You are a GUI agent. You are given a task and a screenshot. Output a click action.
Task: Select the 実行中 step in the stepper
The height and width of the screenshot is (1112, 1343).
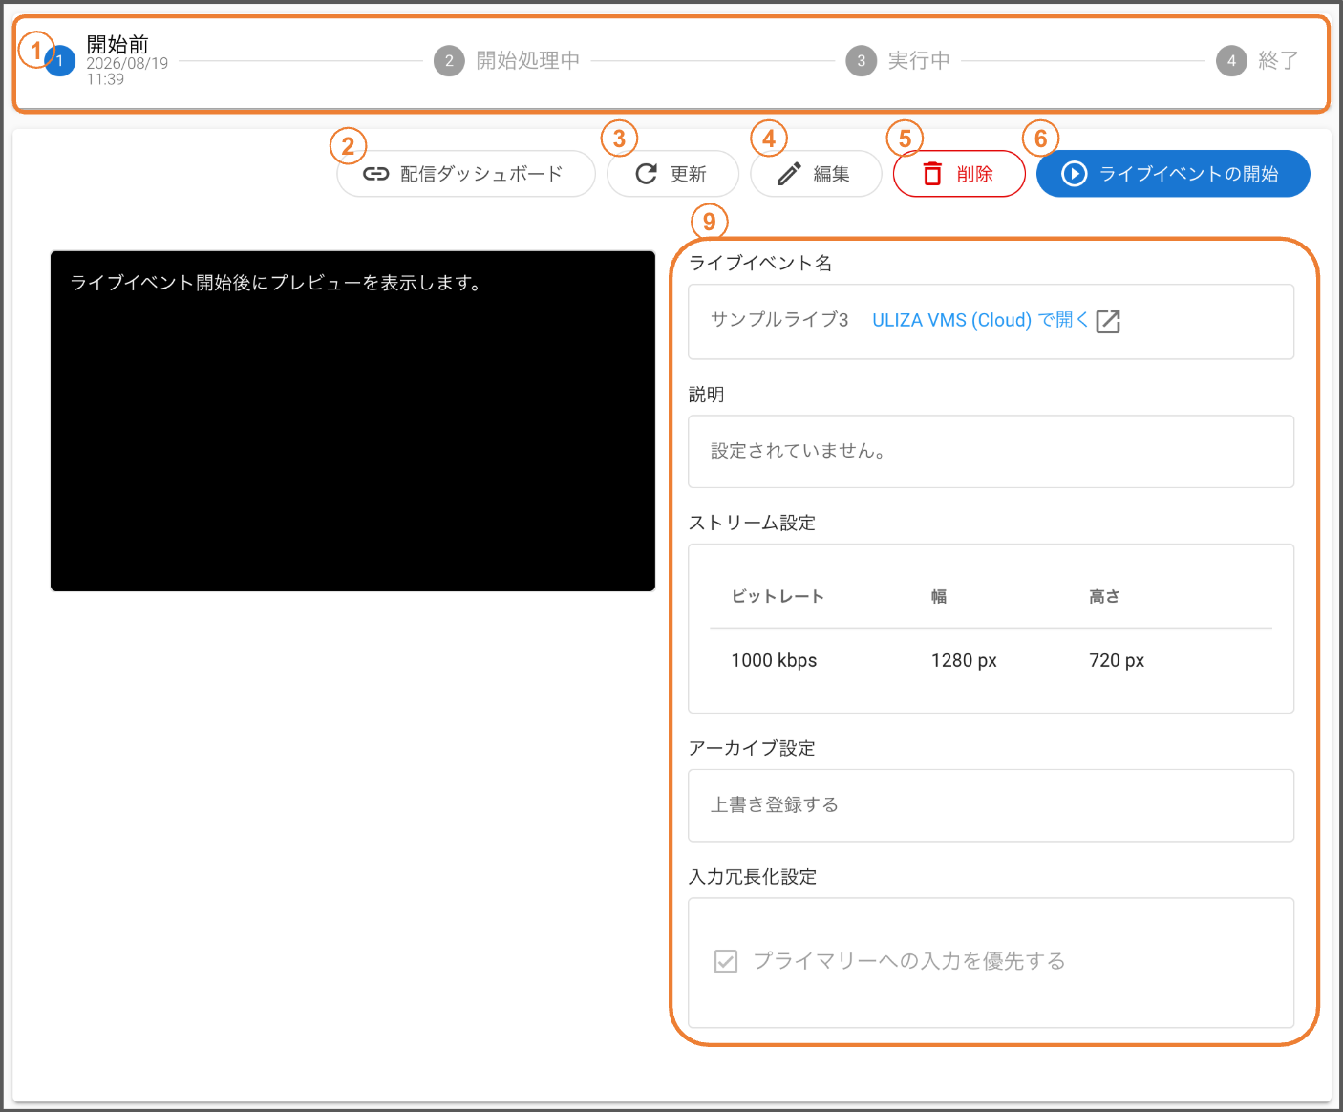tap(899, 61)
